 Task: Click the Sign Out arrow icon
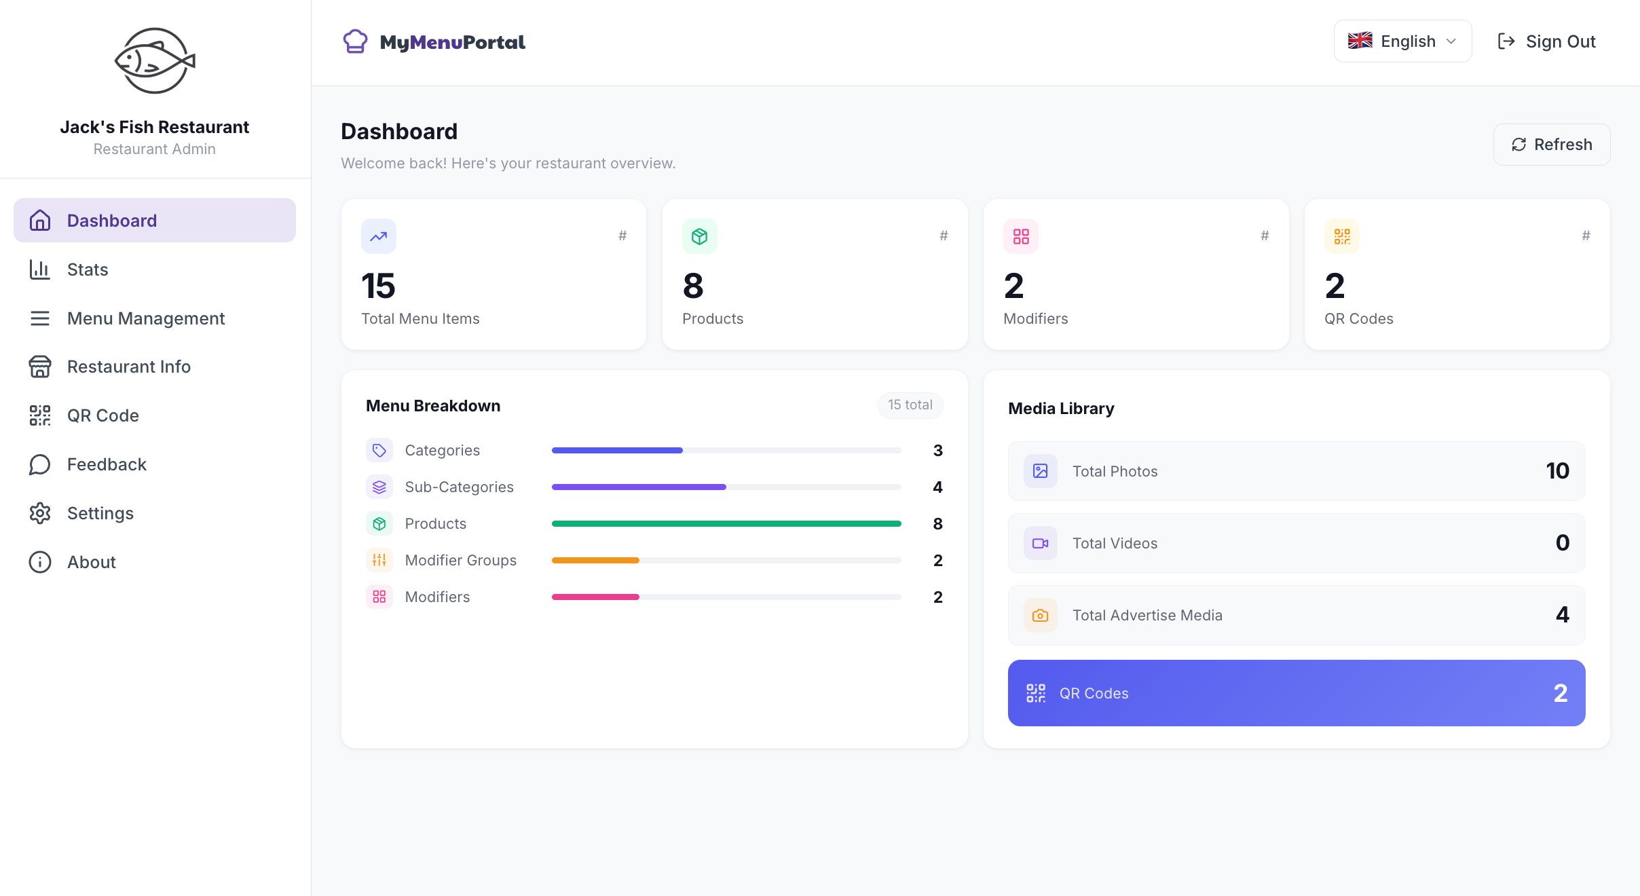(1506, 41)
